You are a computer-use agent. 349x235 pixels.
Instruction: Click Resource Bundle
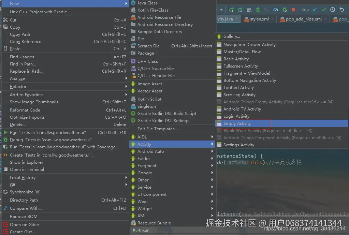coord(172,223)
